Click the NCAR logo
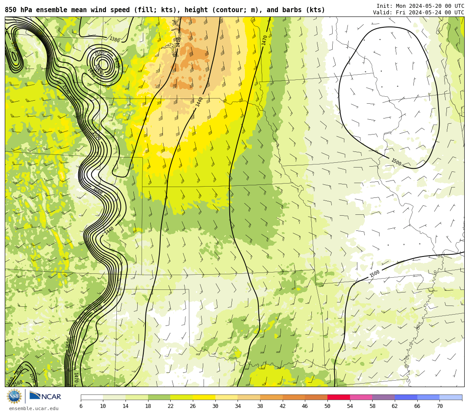The height and width of the screenshot is (414, 469). [45, 396]
